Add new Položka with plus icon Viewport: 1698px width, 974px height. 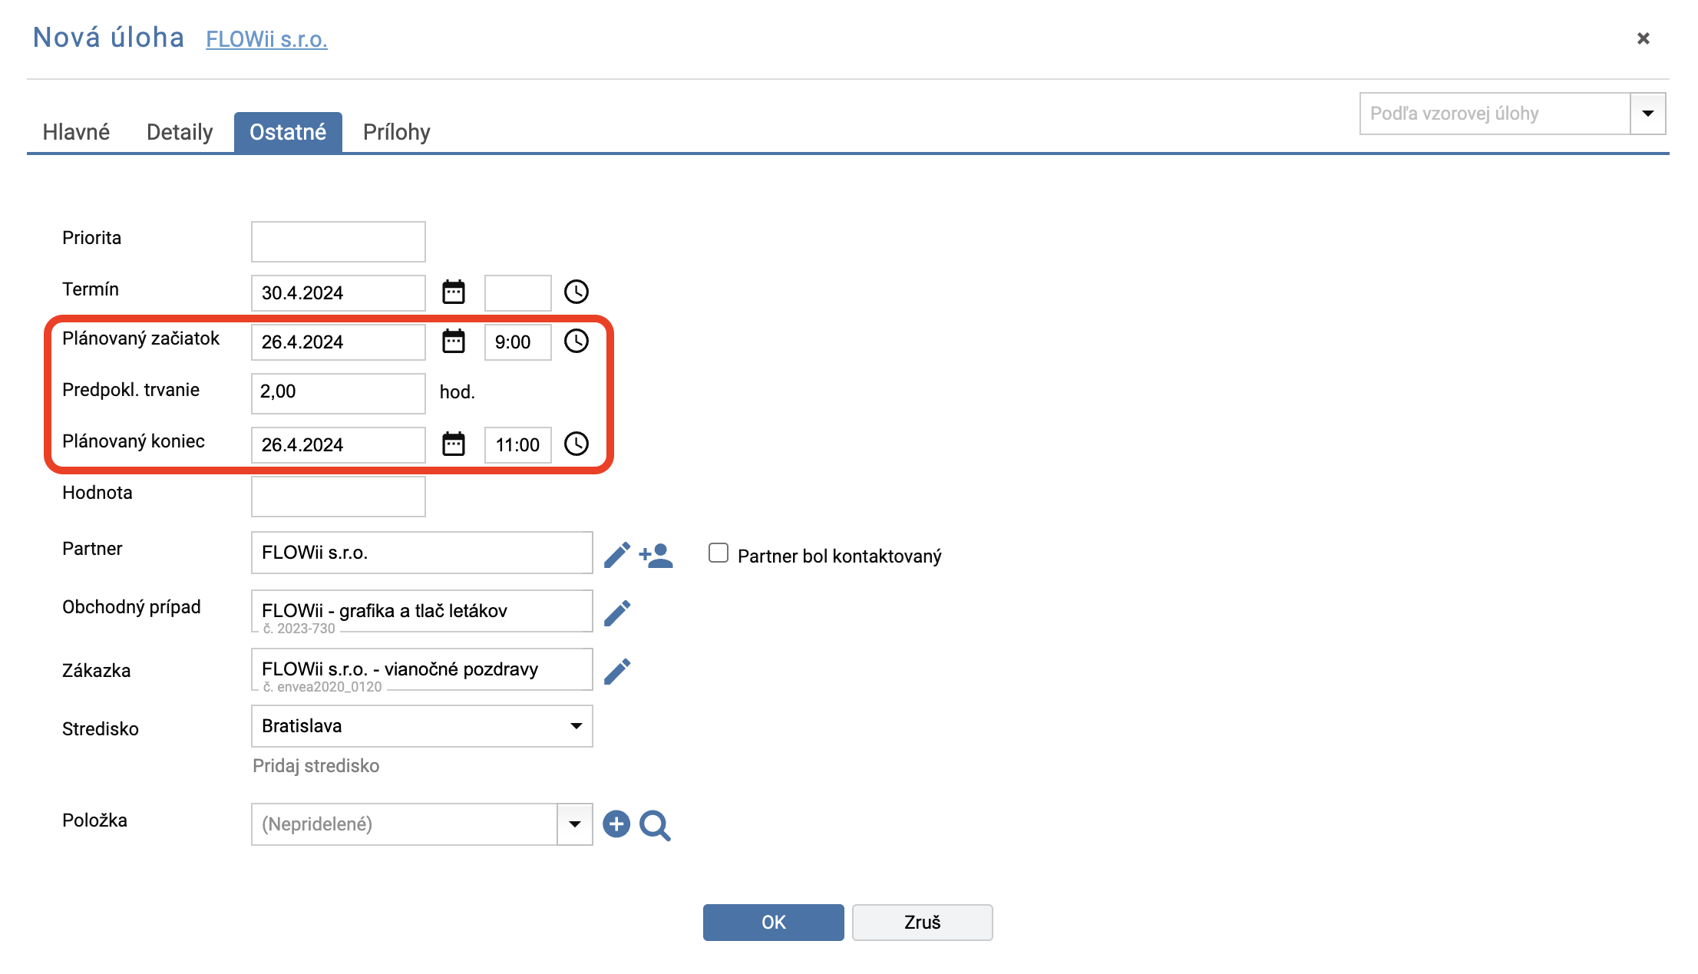(616, 824)
